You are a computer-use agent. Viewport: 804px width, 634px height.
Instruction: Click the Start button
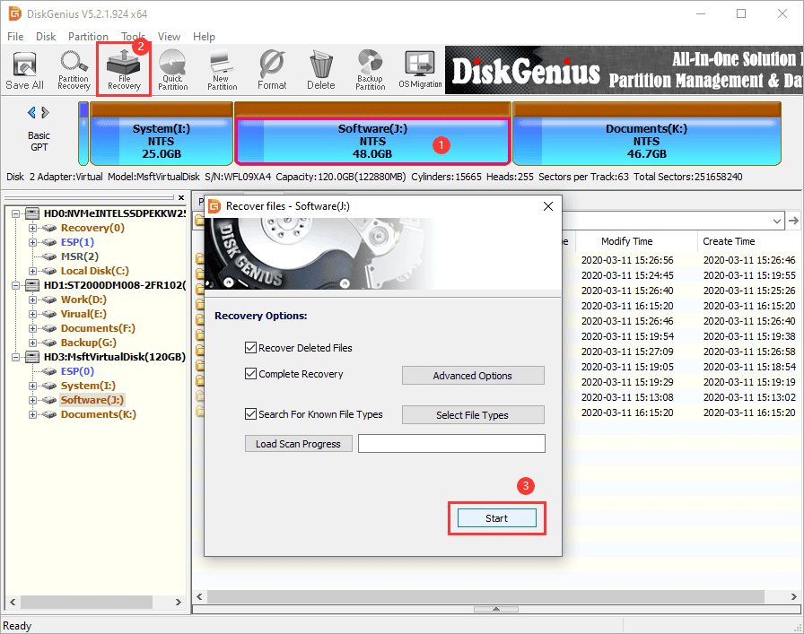coord(496,518)
